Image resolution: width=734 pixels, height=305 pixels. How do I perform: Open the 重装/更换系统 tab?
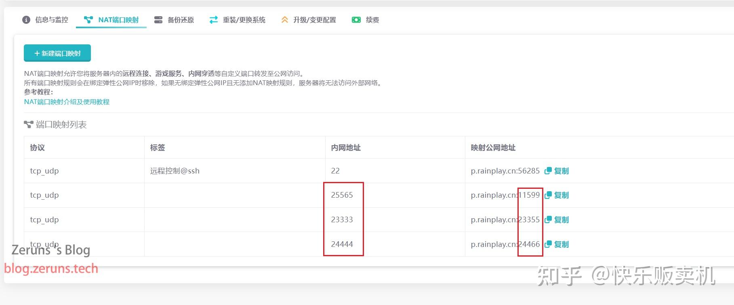click(237, 20)
